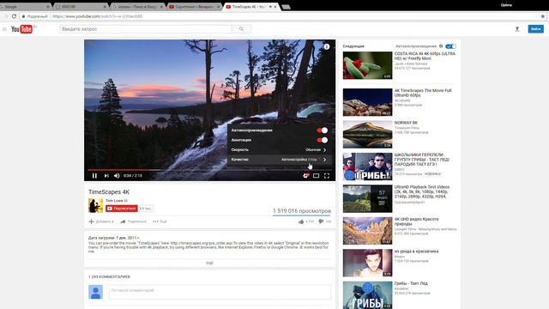Toggle Аннотации switch in player menu

[323, 140]
